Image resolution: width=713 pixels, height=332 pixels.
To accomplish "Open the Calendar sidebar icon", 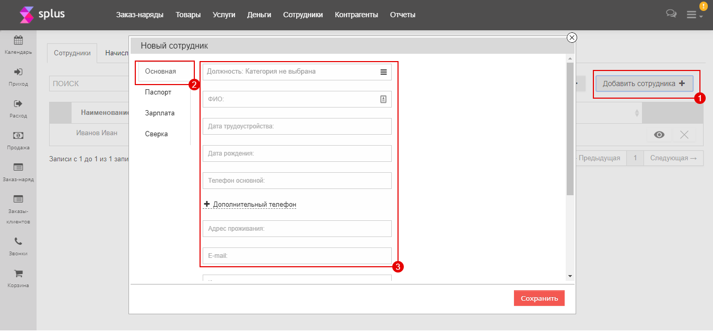I will click(18, 40).
